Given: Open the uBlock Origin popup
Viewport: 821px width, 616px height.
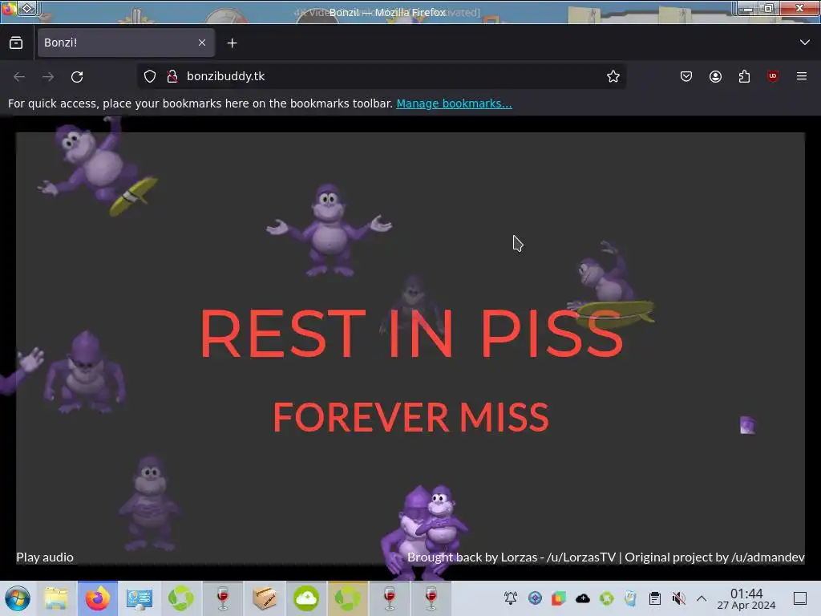Looking at the screenshot, I should [773, 76].
